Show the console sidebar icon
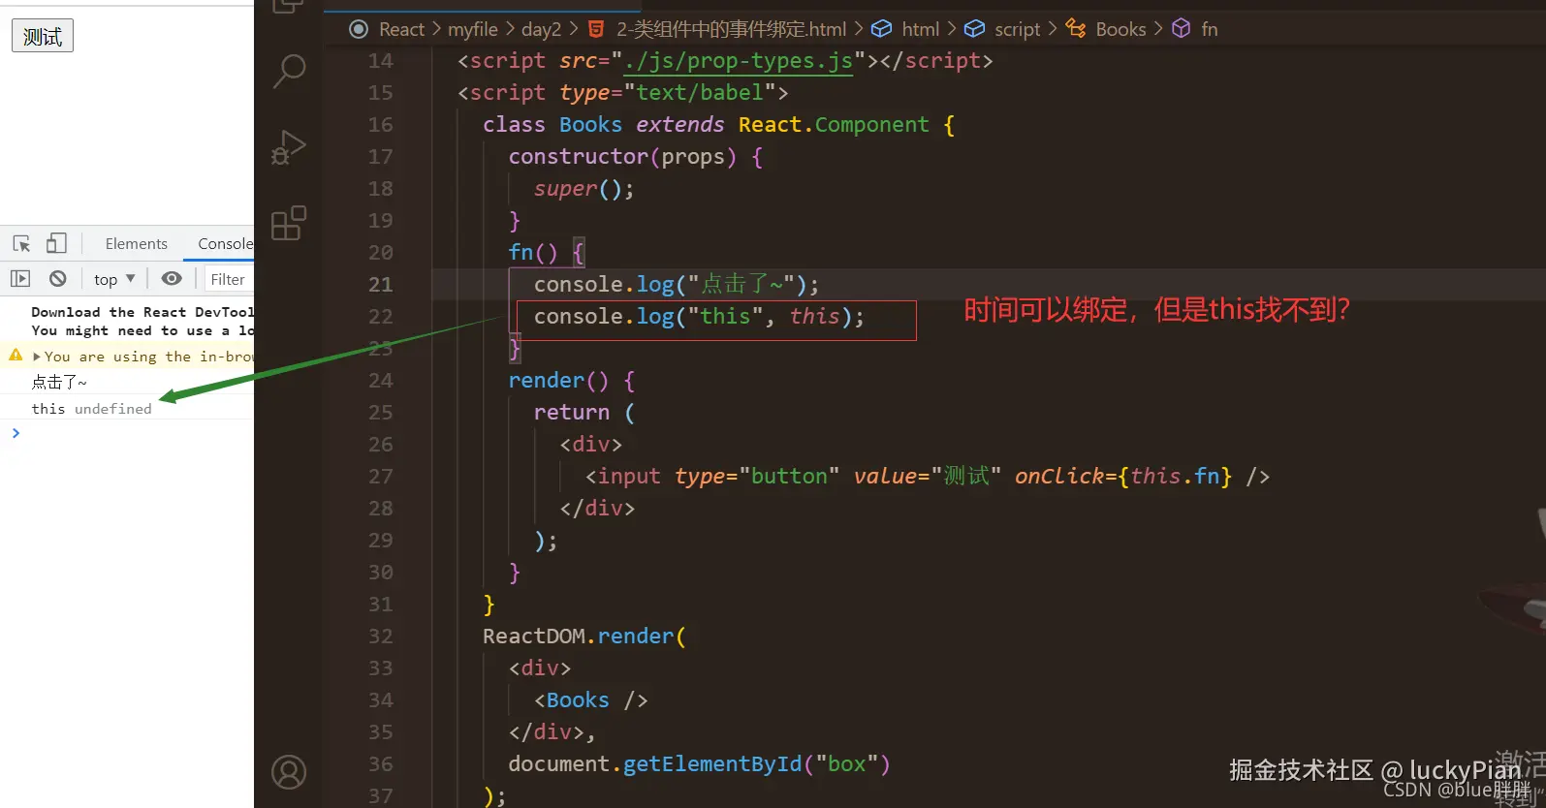The image size is (1546, 808). (x=20, y=279)
